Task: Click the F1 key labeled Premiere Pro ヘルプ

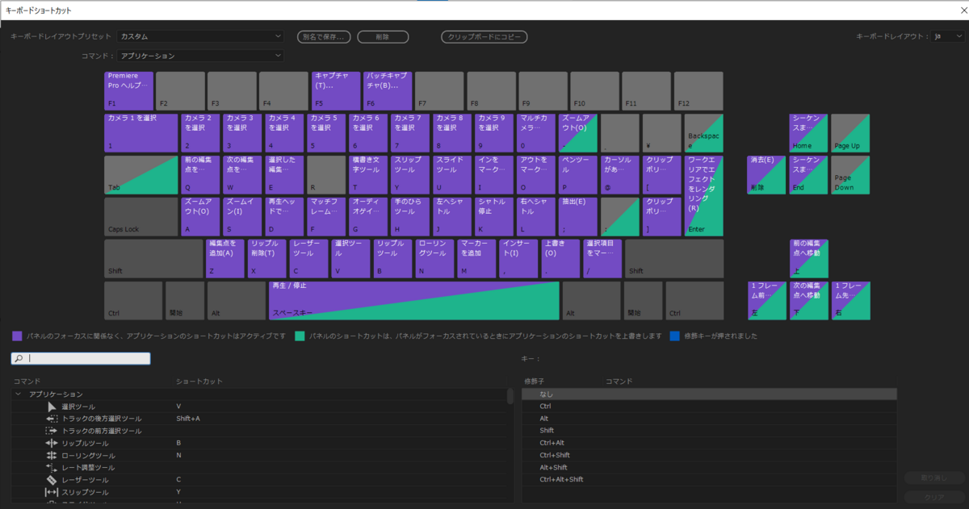Action: click(x=129, y=90)
